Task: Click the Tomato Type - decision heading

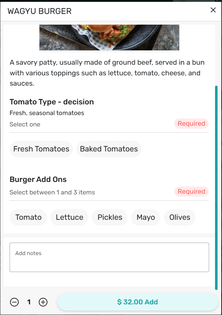Action: tap(52, 102)
